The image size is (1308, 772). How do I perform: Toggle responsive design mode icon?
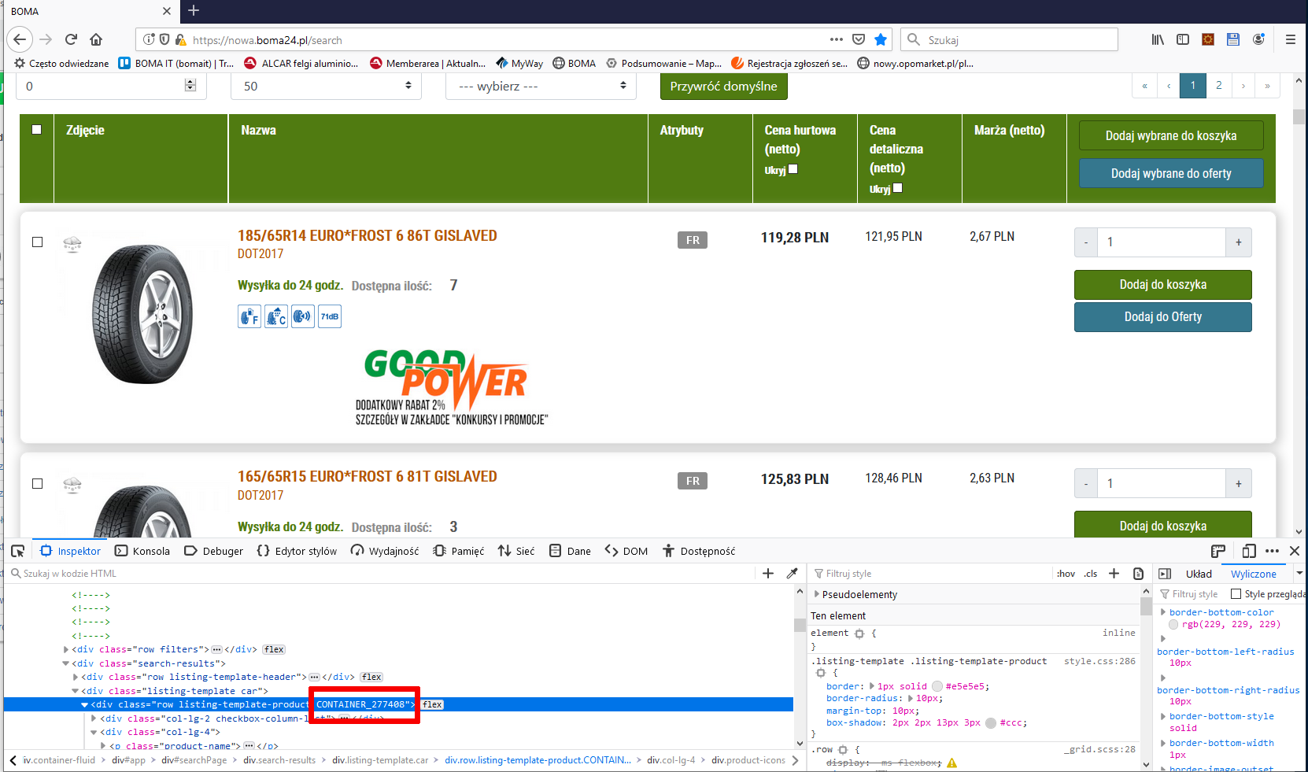pos(1248,551)
